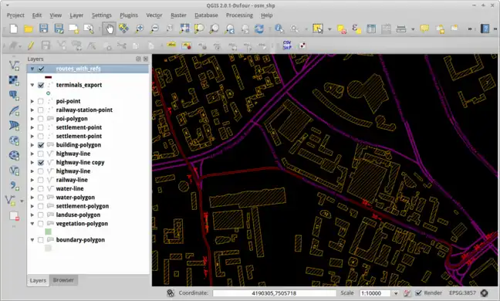Close the Layers panel with X button

tap(146, 59)
